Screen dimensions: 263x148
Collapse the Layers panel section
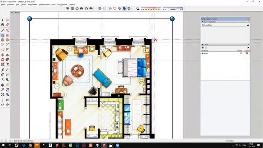point(202,44)
